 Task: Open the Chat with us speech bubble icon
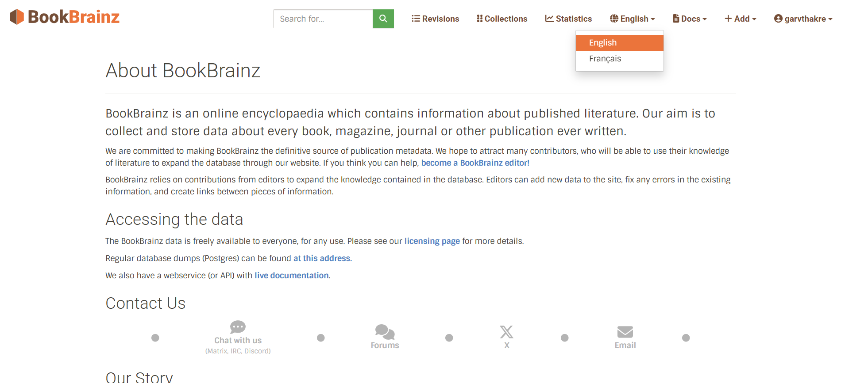click(x=238, y=327)
